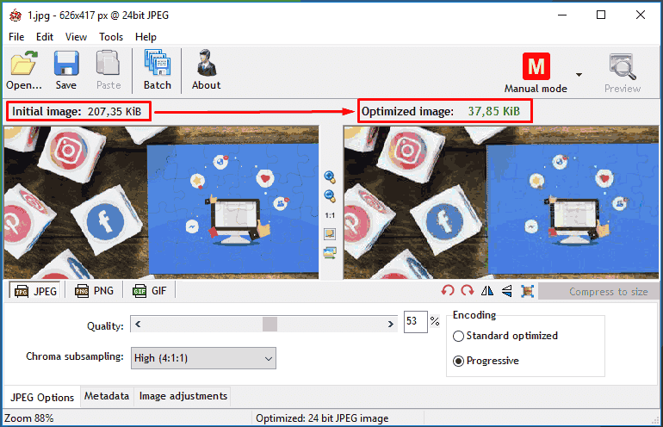Click the application icon in title bar
The width and height of the screenshot is (663, 427).
[15, 15]
